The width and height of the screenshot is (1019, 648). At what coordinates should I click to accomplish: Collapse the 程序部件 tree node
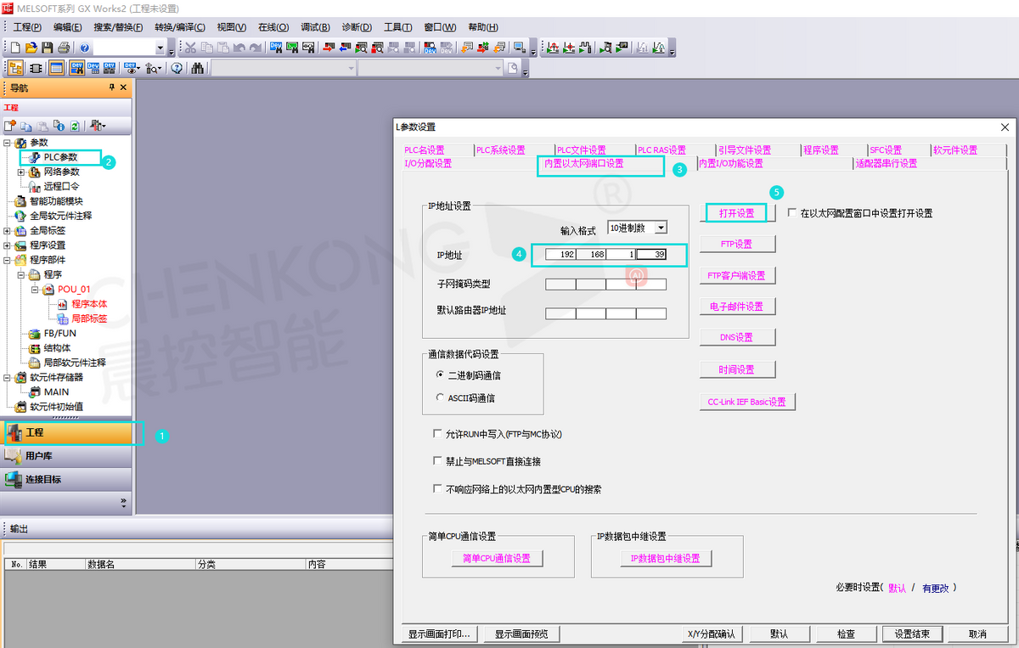(8, 260)
